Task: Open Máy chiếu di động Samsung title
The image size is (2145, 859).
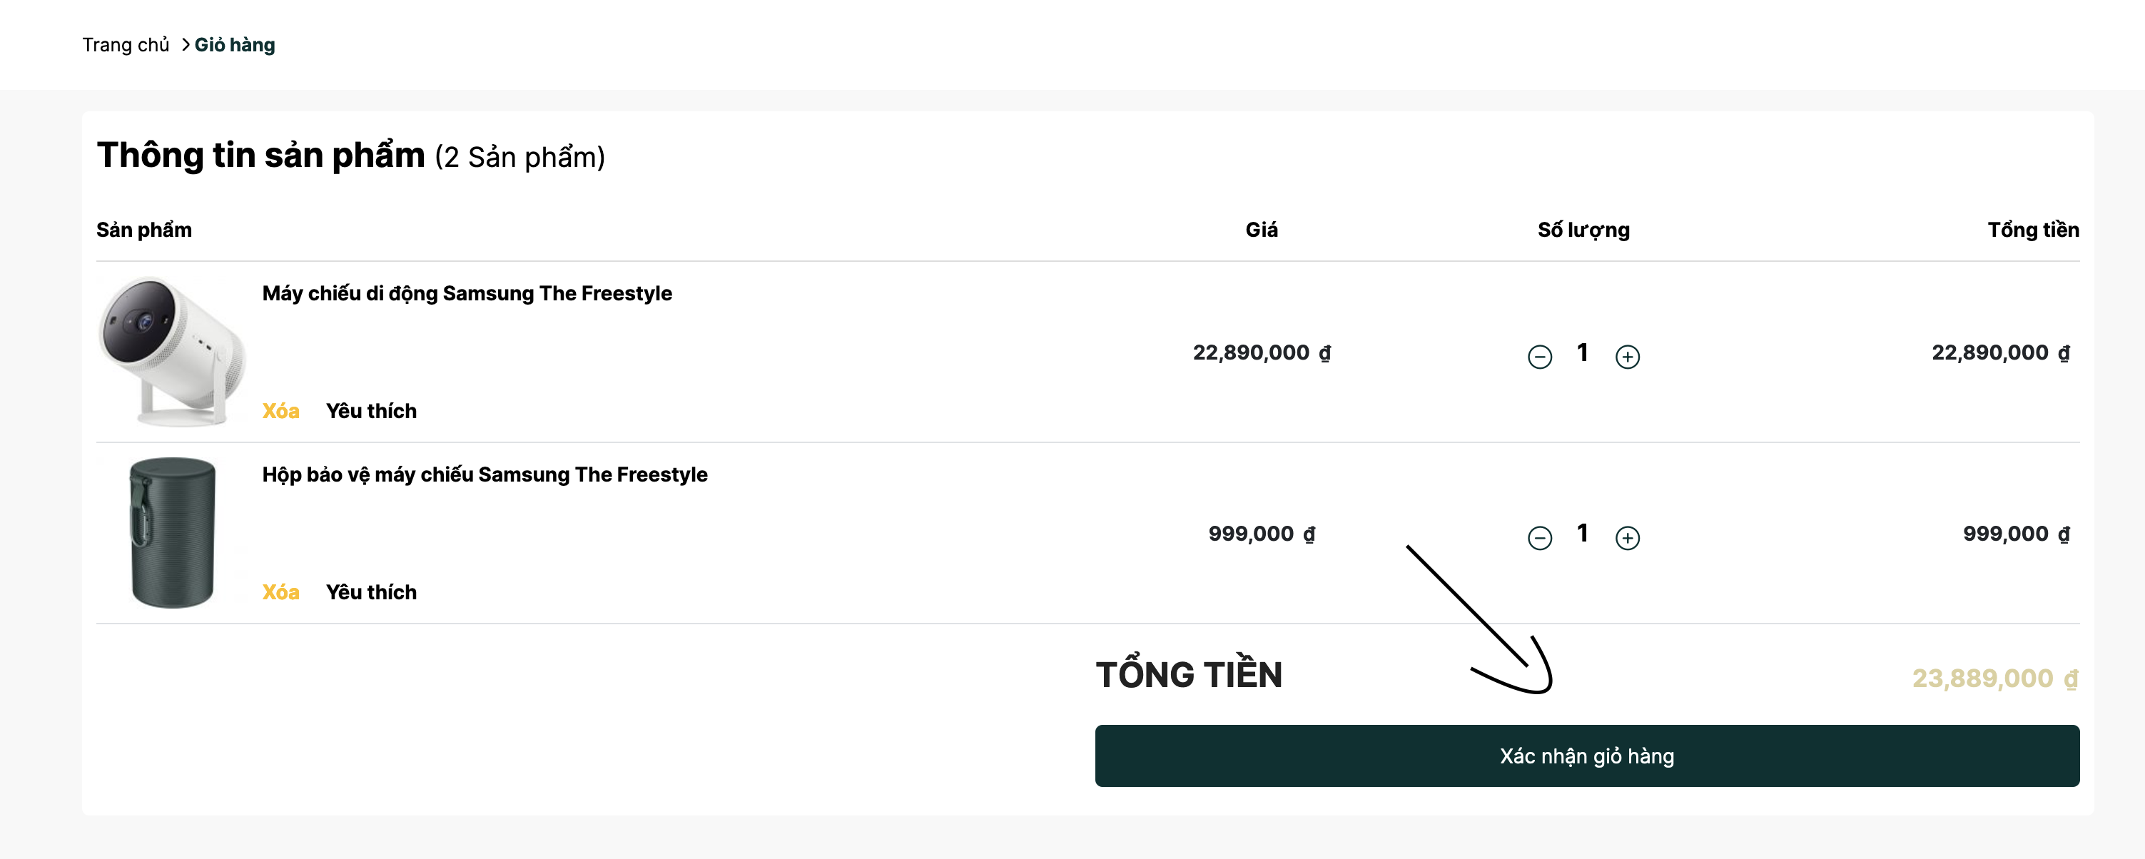Action: click(467, 294)
